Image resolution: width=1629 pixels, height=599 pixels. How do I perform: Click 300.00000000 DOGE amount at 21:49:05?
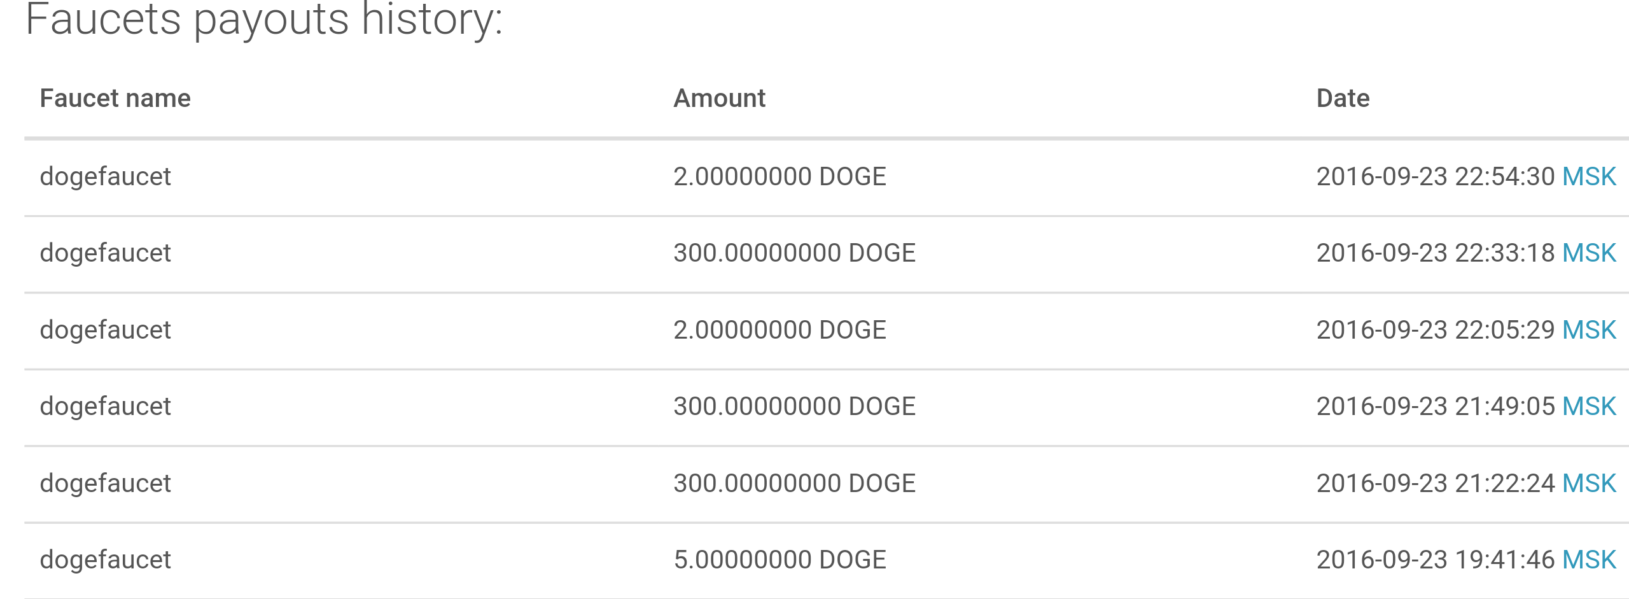point(794,406)
